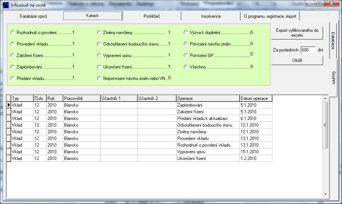Viewport: 342px width, 204px height.
Task: Click the table scrollbar down arrow
Action: (325, 194)
